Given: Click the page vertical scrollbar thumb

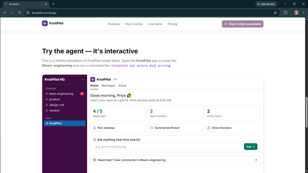Looking at the screenshot, I should [x=306, y=112].
